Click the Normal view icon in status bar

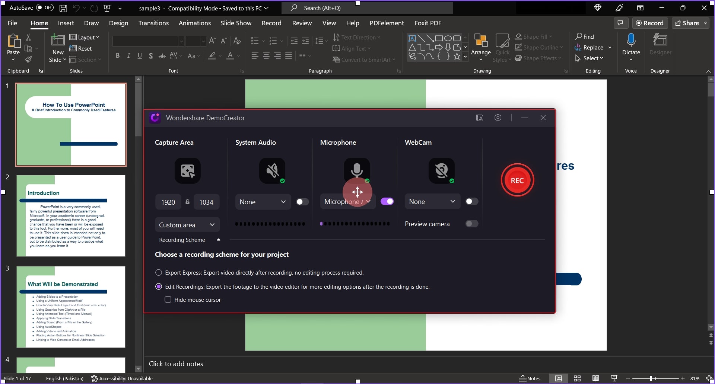[x=559, y=378]
